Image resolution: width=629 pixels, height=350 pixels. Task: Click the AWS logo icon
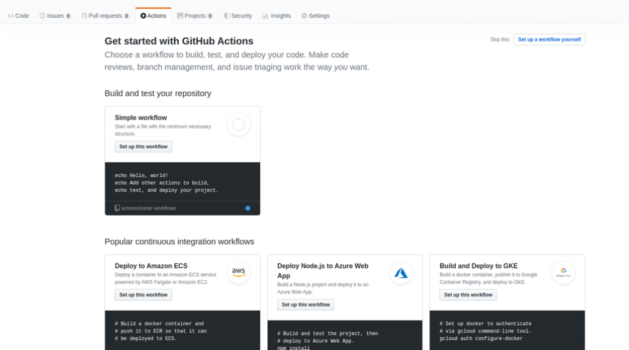tap(238, 273)
